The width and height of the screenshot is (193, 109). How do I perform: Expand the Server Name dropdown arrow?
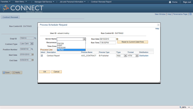(x=84, y=39)
